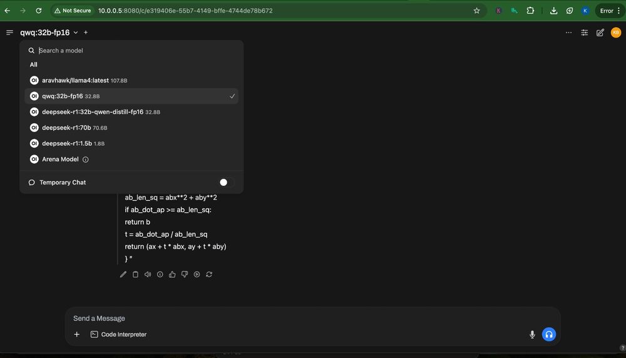
Task: Click 'return b' code line
Action: pos(137,222)
